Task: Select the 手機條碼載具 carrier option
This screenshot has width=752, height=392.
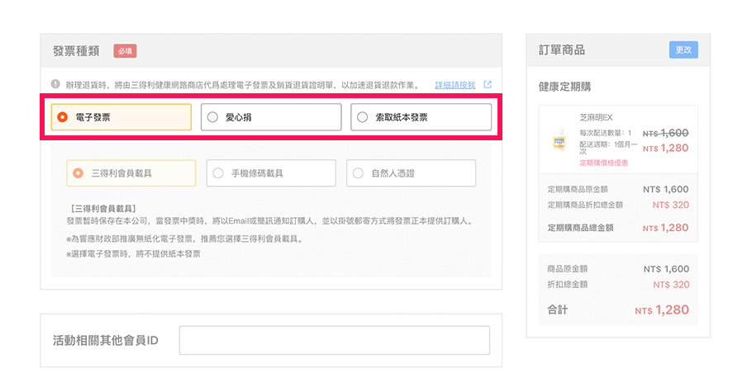Action: pos(271,173)
